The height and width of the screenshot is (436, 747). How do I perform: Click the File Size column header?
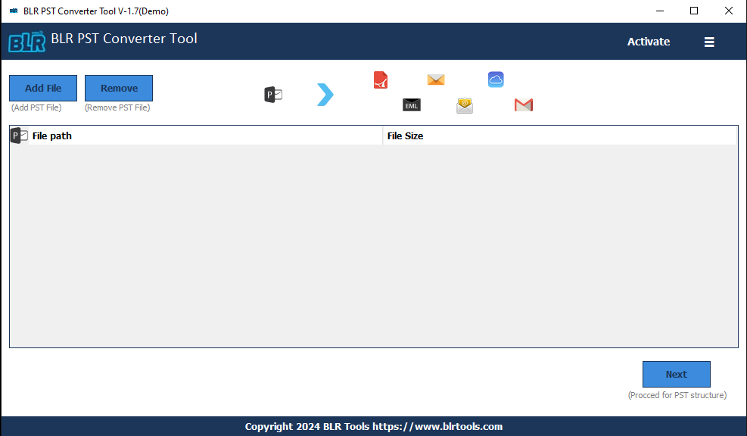[560, 135]
